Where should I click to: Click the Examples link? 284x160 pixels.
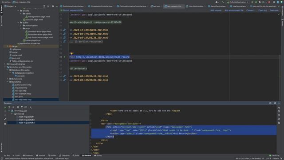pos(274,10)
